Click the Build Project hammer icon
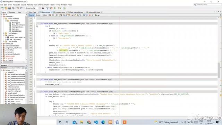The image size is (222, 125). point(48,8)
